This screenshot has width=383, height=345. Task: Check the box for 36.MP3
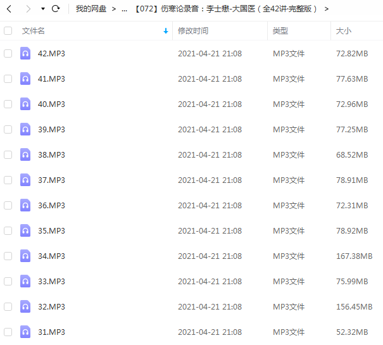coord(8,205)
